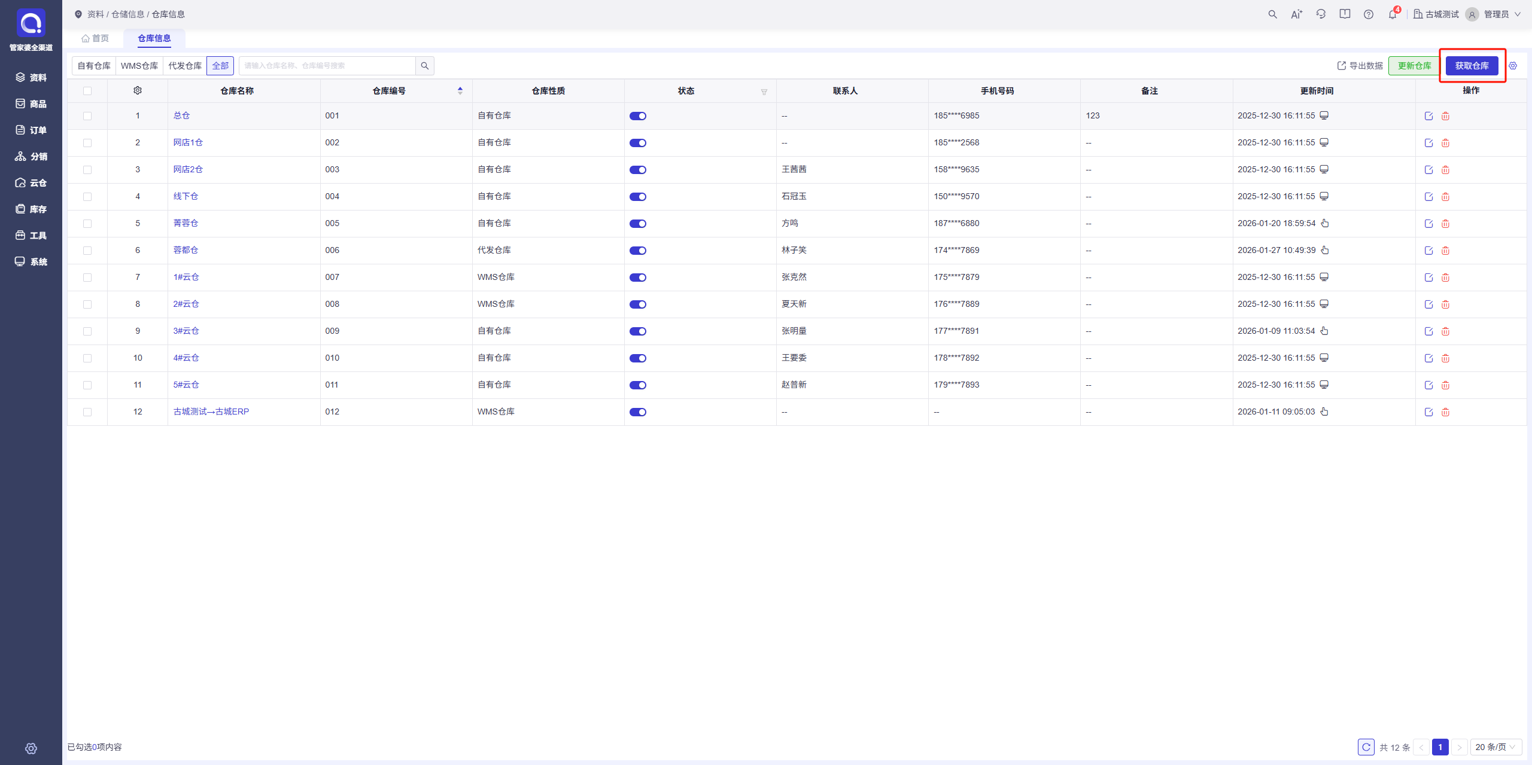
Task: Expand the 库存 sidebar menu
Action: tap(31, 209)
